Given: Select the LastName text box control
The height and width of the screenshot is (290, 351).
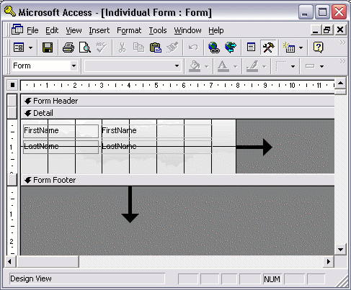Looking at the screenshot, I should 156,147.
